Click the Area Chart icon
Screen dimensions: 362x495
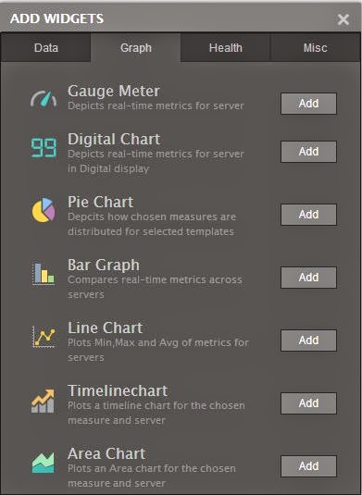[x=43, y=463]
